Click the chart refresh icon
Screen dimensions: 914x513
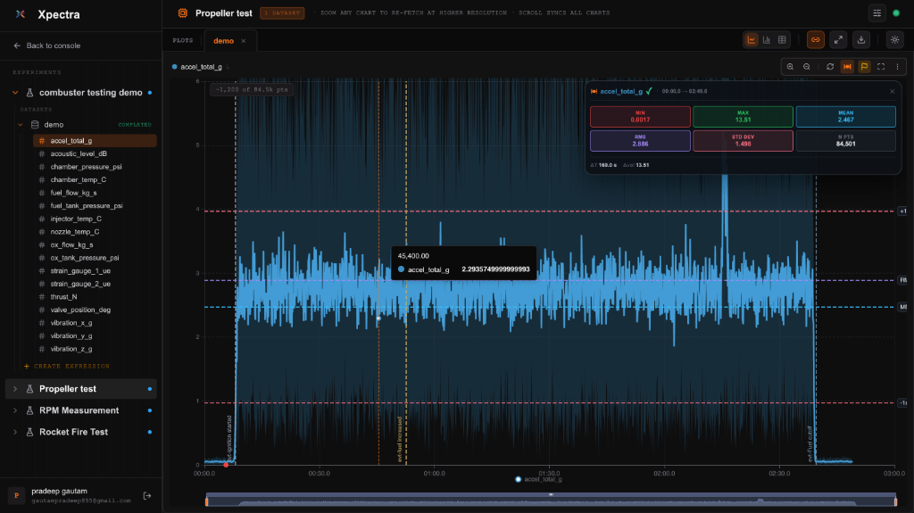(x=830, y=67)
